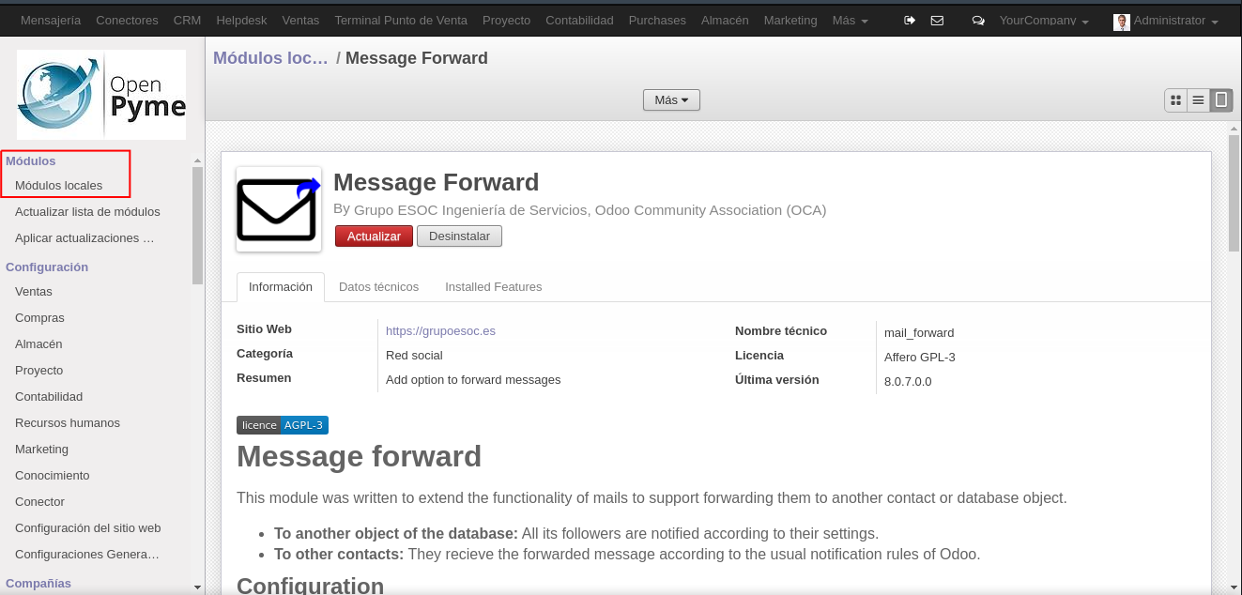Open the Ventas top menu
1242x595 pixels.
[300, 21]
